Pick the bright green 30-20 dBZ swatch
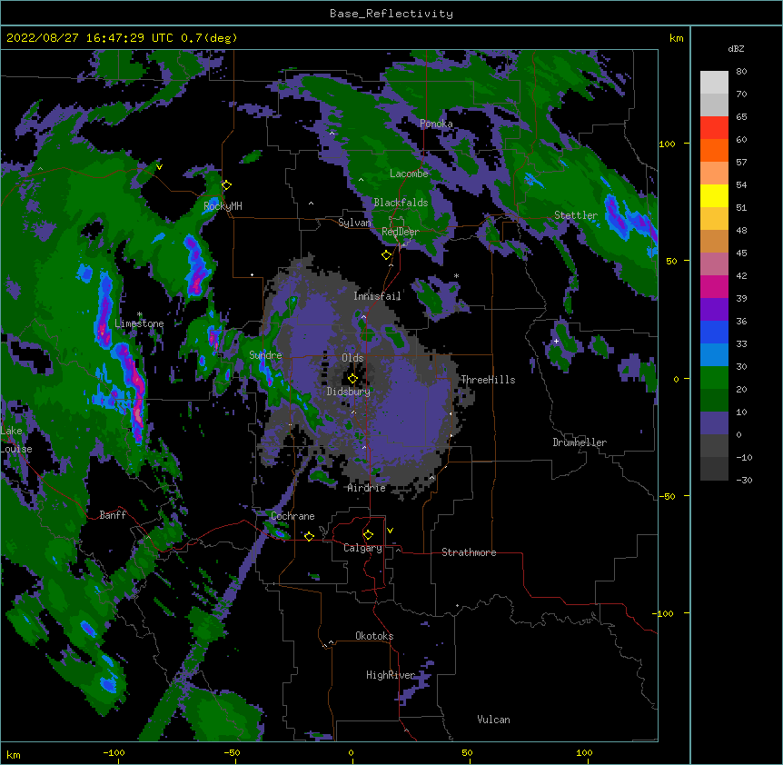The height and width of the screenshot is (765, 783). [x=714, y=378]
